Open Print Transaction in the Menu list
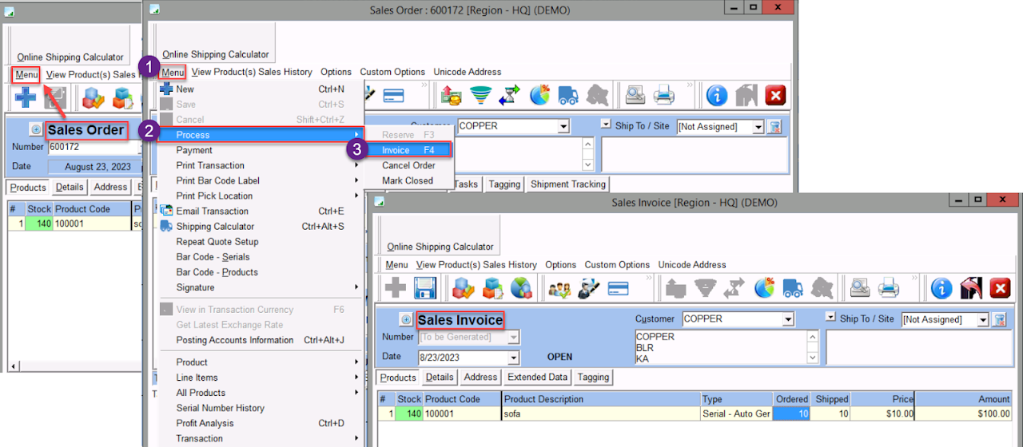The width and height of the screenshot is (1023, 447). [x=210, y=165]
